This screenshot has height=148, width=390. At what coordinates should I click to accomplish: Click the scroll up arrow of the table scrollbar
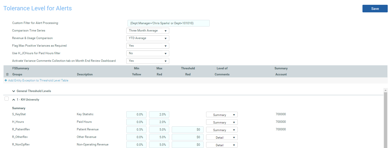click(x=385, y=90)
